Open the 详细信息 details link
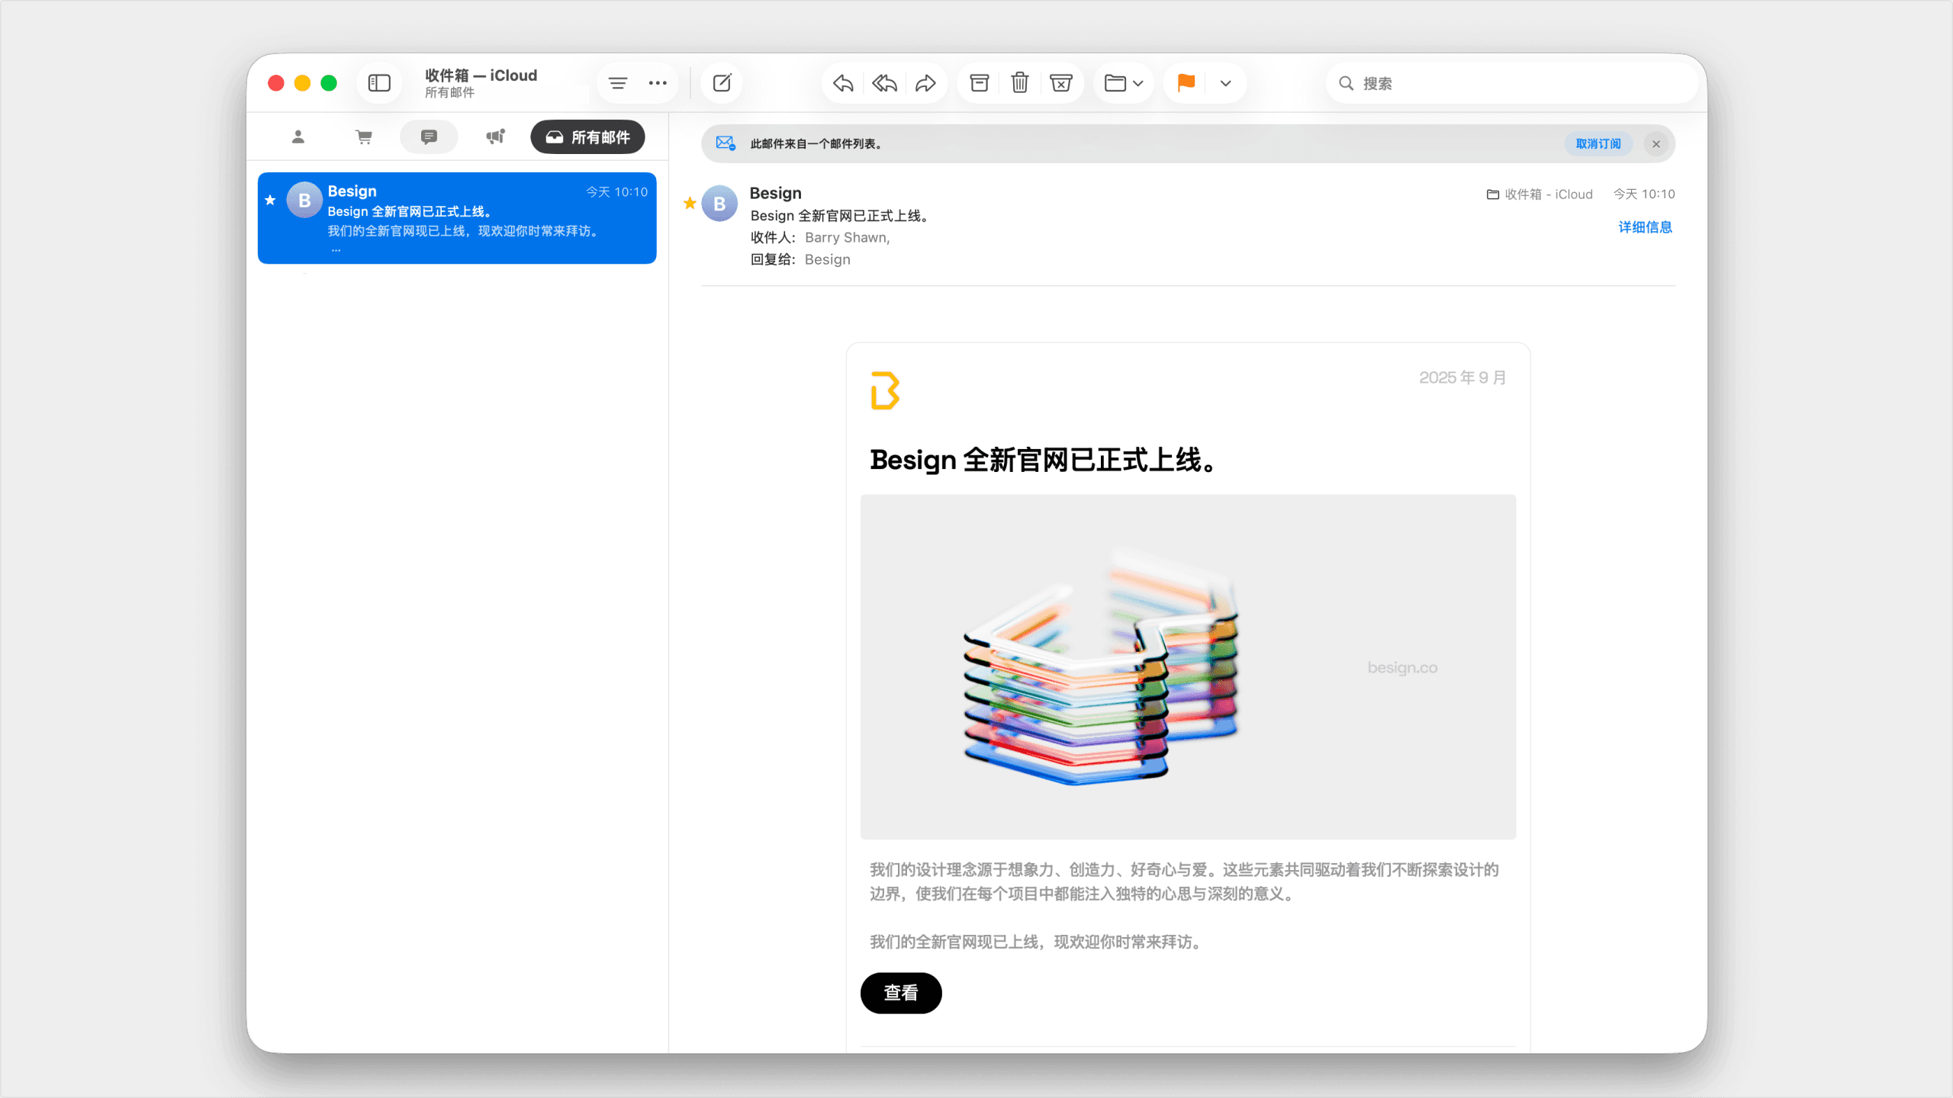This screenshot has width=1953, height=1098. pos(1645,227)
